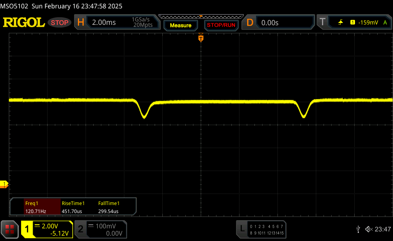
Task: Click the channel 1 ground level marker
Action: pos(4,184)
